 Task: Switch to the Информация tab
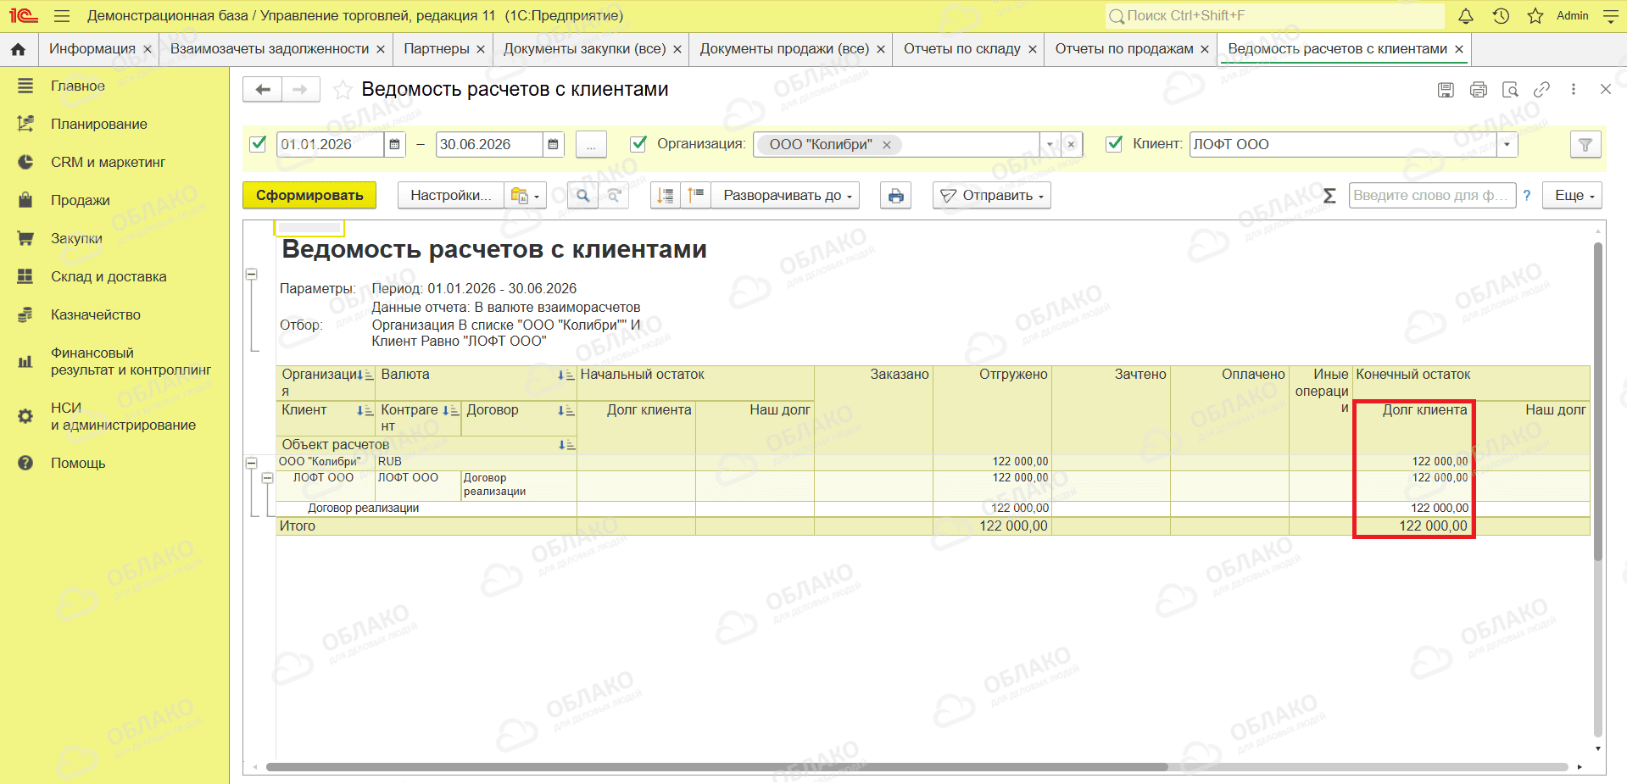[92, 49]
